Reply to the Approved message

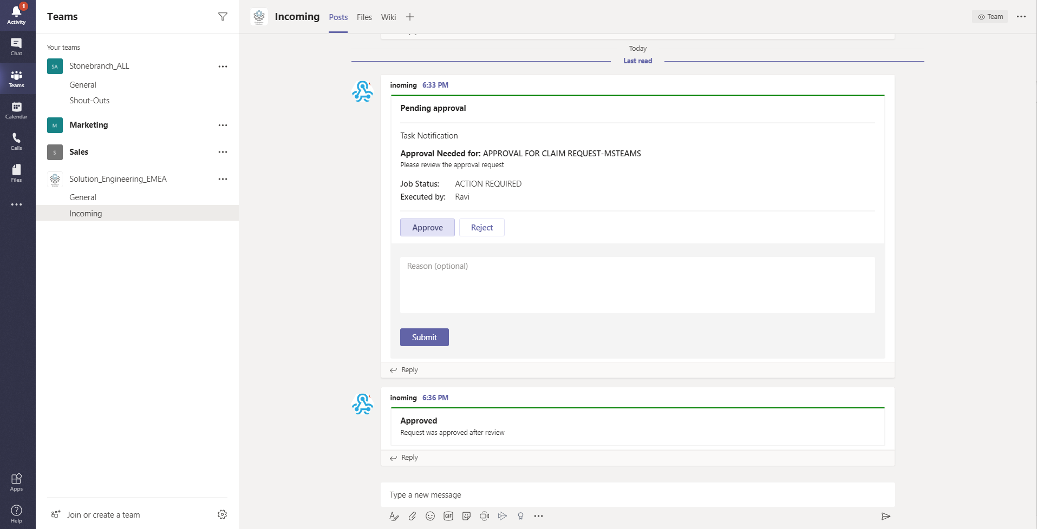coord(404,458)
